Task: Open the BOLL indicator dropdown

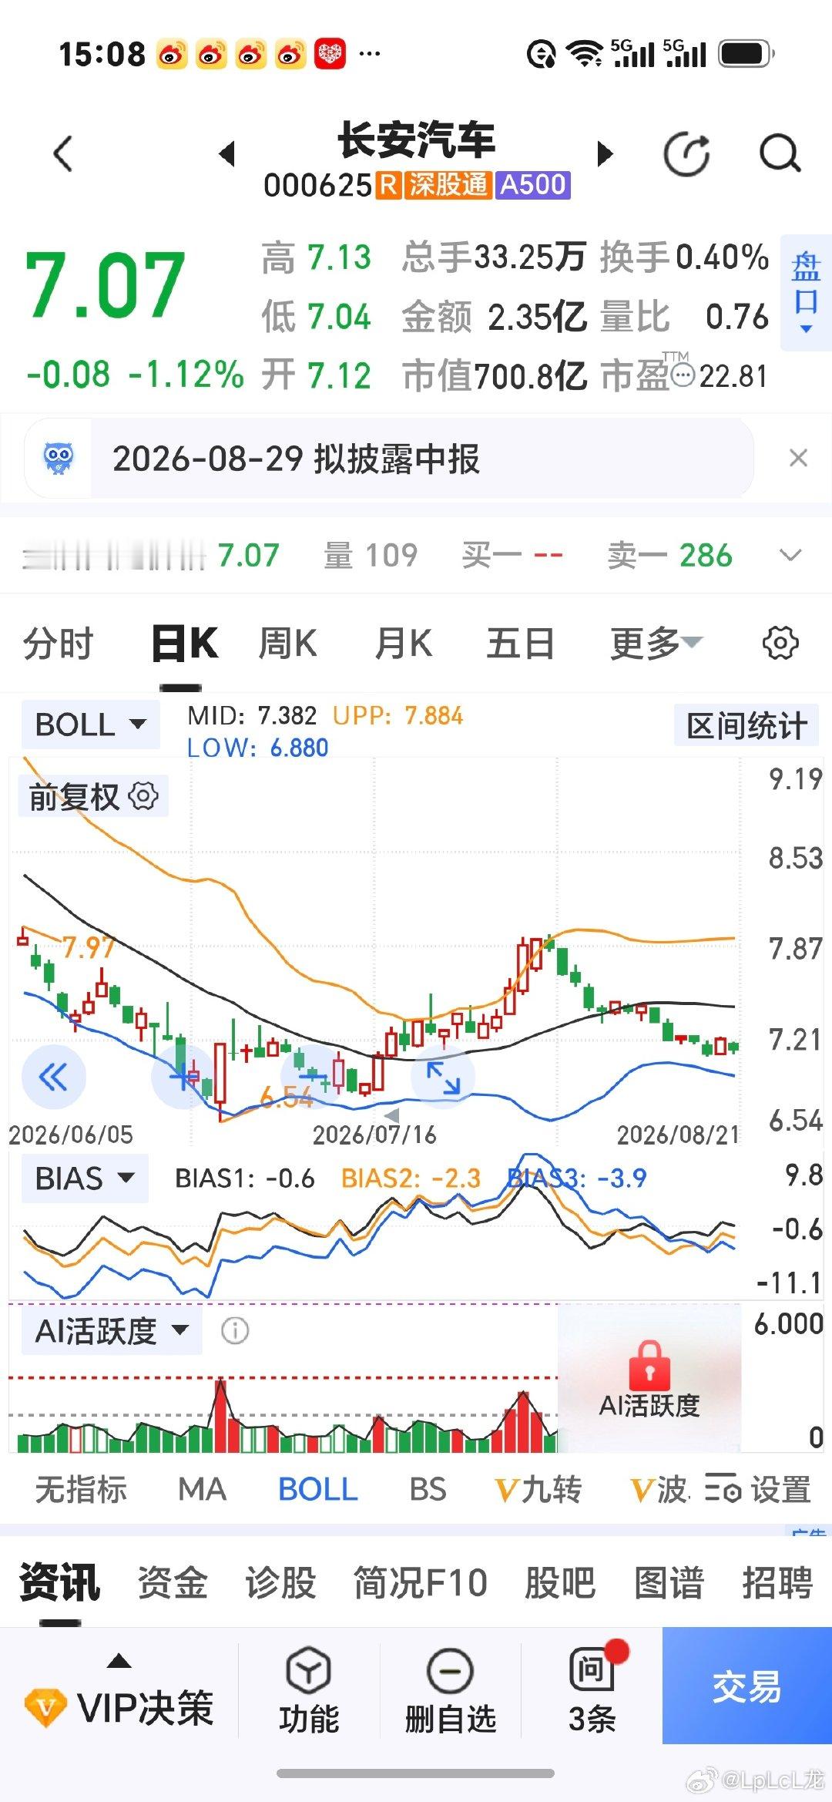Action: [90, 724]
